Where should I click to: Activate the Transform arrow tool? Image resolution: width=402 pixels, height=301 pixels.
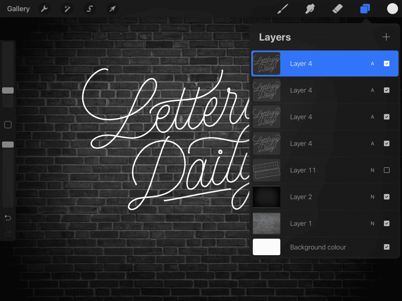pyautogui.click(x=112, y=9)
